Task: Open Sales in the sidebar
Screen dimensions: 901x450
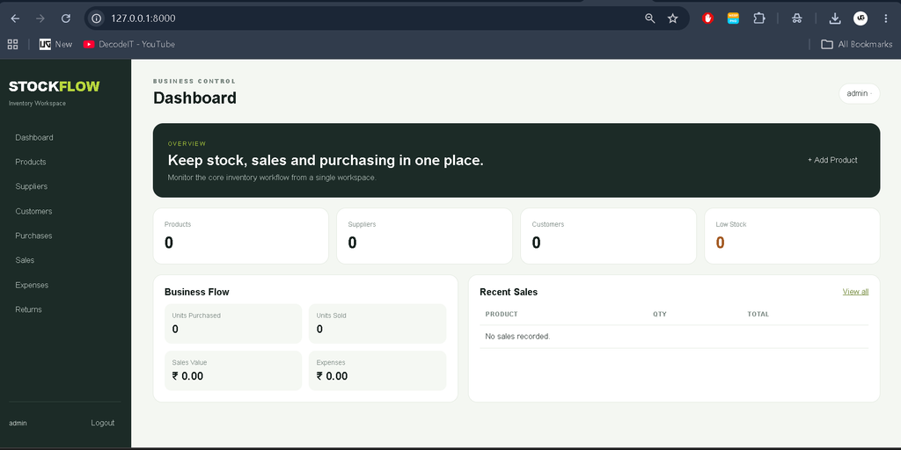Action: (x=25, y=260)
